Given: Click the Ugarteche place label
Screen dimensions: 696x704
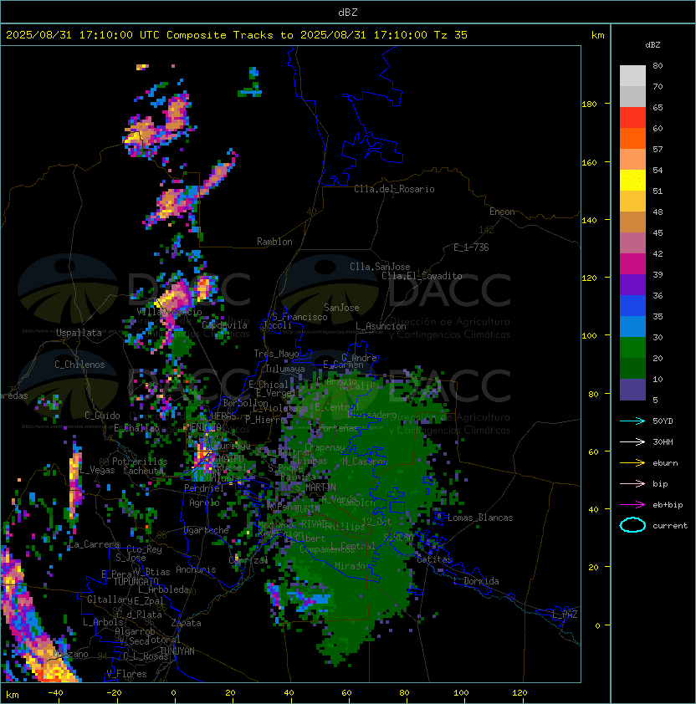Looking at the screenshot, I should (207, 530).
